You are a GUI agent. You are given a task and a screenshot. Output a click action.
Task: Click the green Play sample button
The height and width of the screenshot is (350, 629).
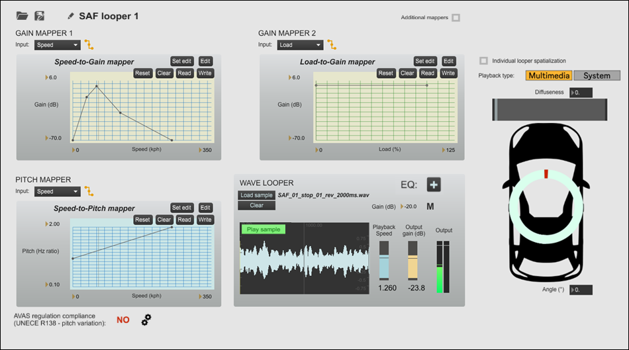coord(264,230)
